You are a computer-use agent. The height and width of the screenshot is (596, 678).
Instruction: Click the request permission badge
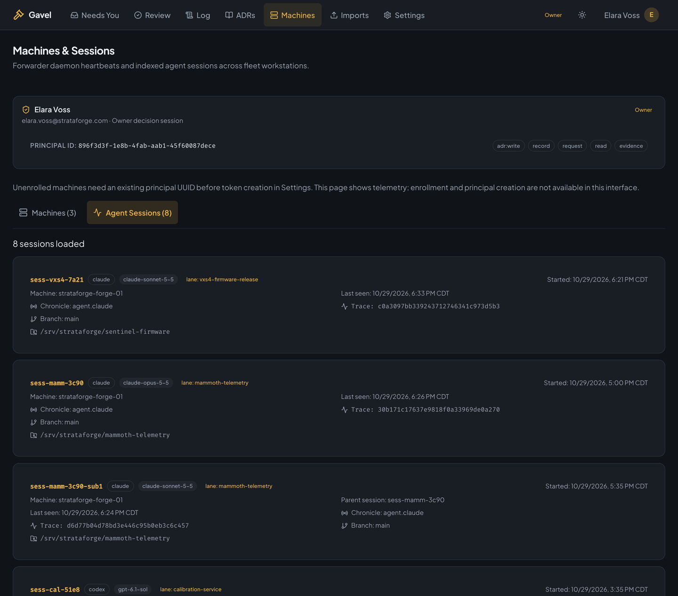[x=572, y=146]
